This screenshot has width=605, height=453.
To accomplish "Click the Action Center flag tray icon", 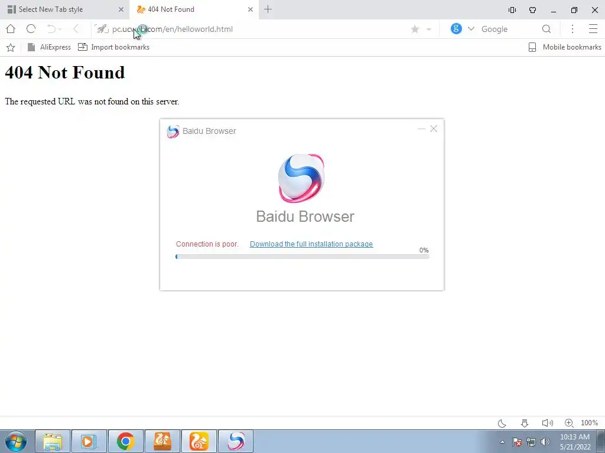I will click(x=517, y=442).
